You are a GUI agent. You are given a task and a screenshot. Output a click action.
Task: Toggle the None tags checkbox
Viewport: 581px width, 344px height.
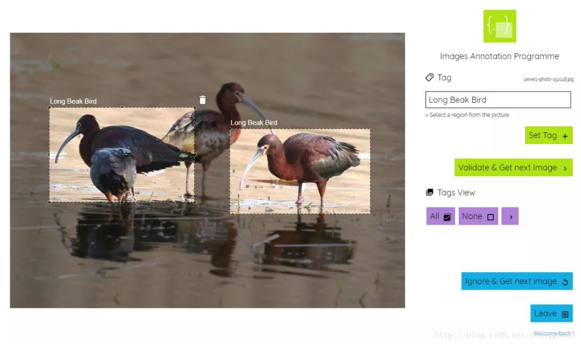(x=490, y=217)
